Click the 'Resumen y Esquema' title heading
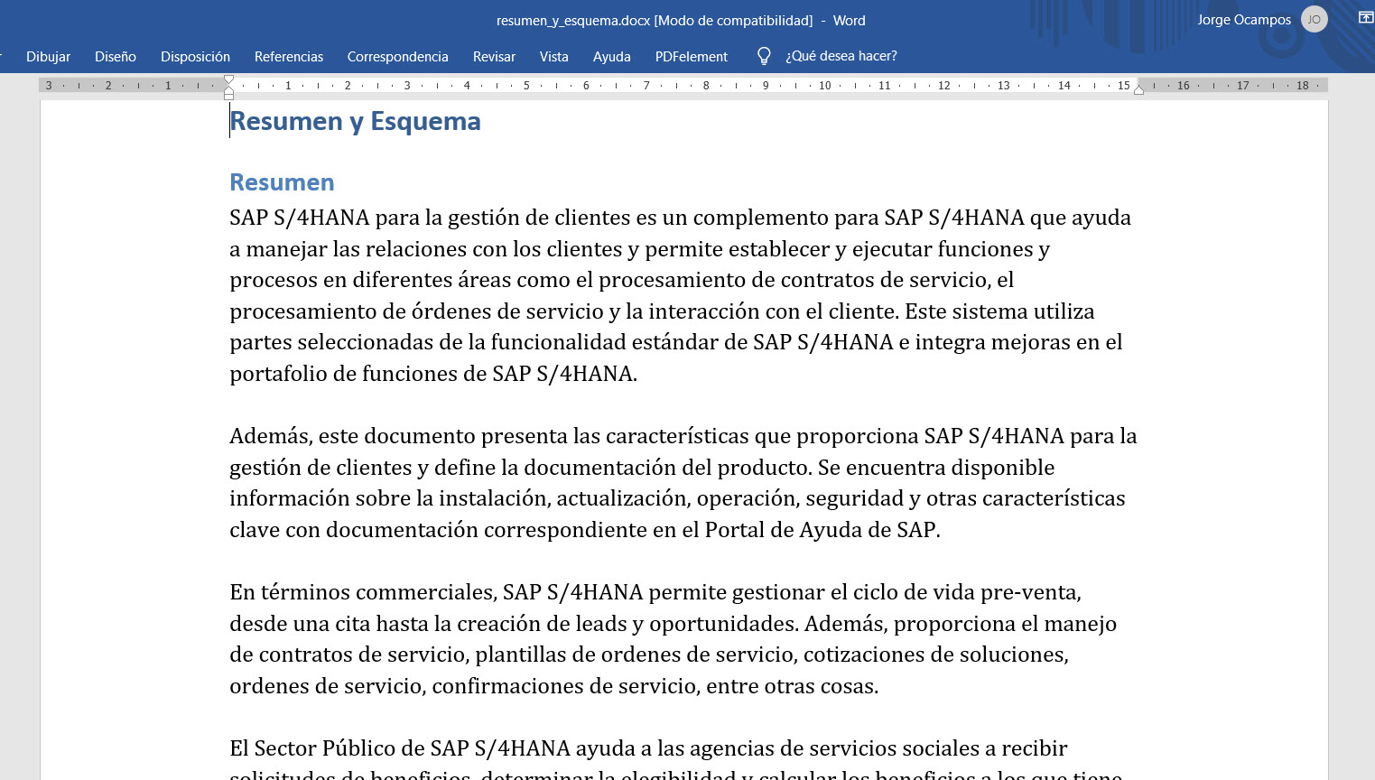 pos(355,121)
